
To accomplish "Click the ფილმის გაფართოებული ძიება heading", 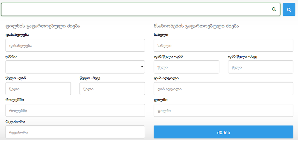I will (x=43, y=26).
